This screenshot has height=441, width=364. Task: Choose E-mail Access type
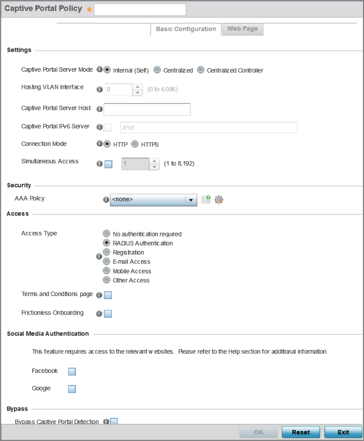coord(106,261)
